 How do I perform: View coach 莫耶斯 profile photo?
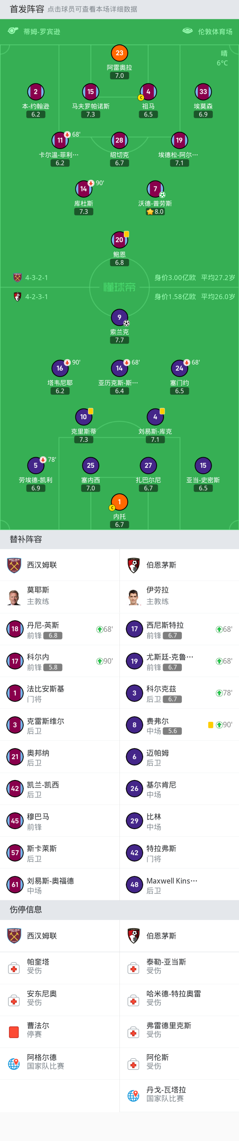(15, 597)
